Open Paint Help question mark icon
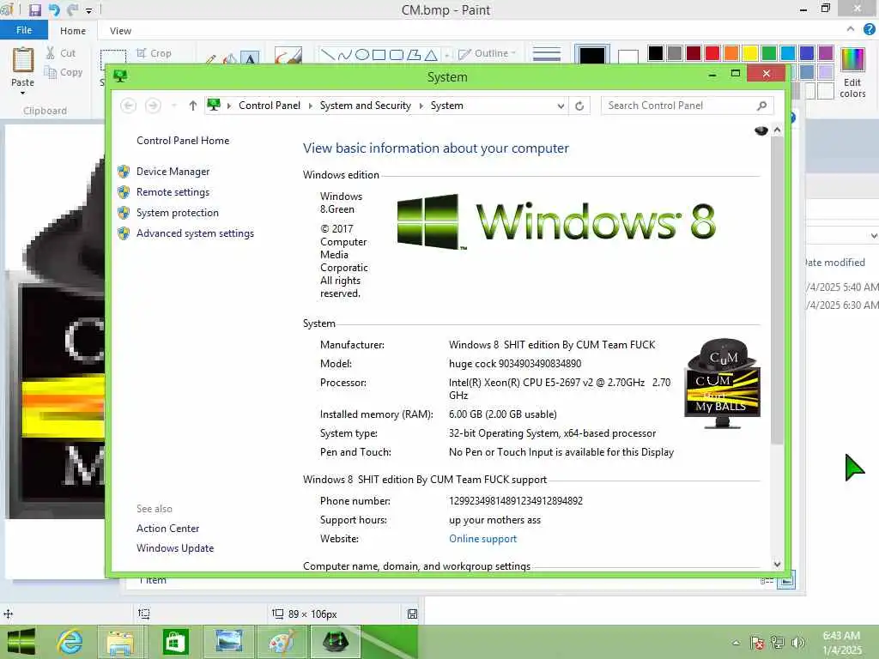The width and height of the screenshot is (879, 659). tap(869, 29)
